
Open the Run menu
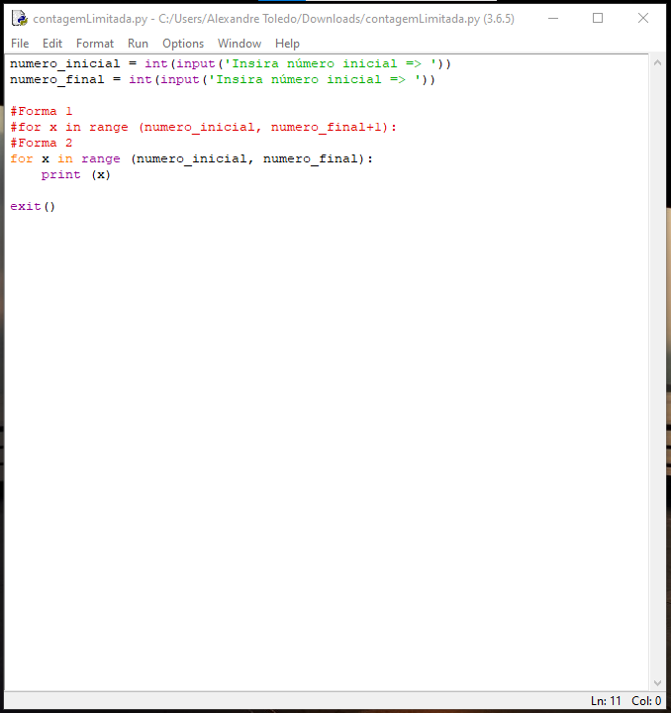(x=138, y=44)
